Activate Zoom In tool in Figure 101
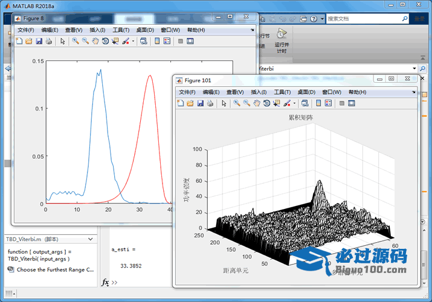The width and height of the screenshot is (432, 302). pyautogui.click(x=237, y=103)
